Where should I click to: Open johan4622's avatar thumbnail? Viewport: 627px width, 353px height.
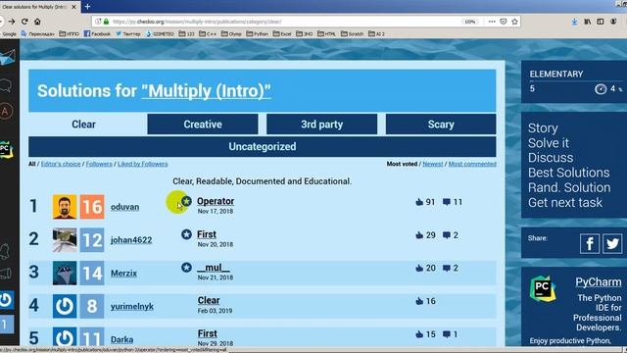point(65,240)
